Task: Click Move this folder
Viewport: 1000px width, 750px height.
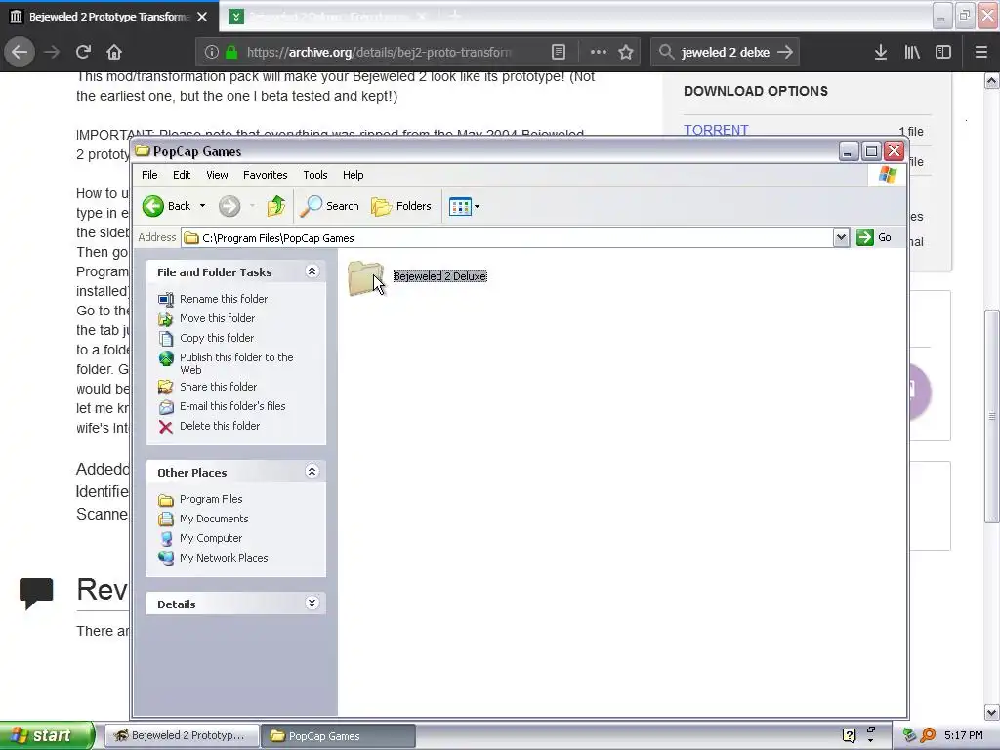Action: [217, 318]
